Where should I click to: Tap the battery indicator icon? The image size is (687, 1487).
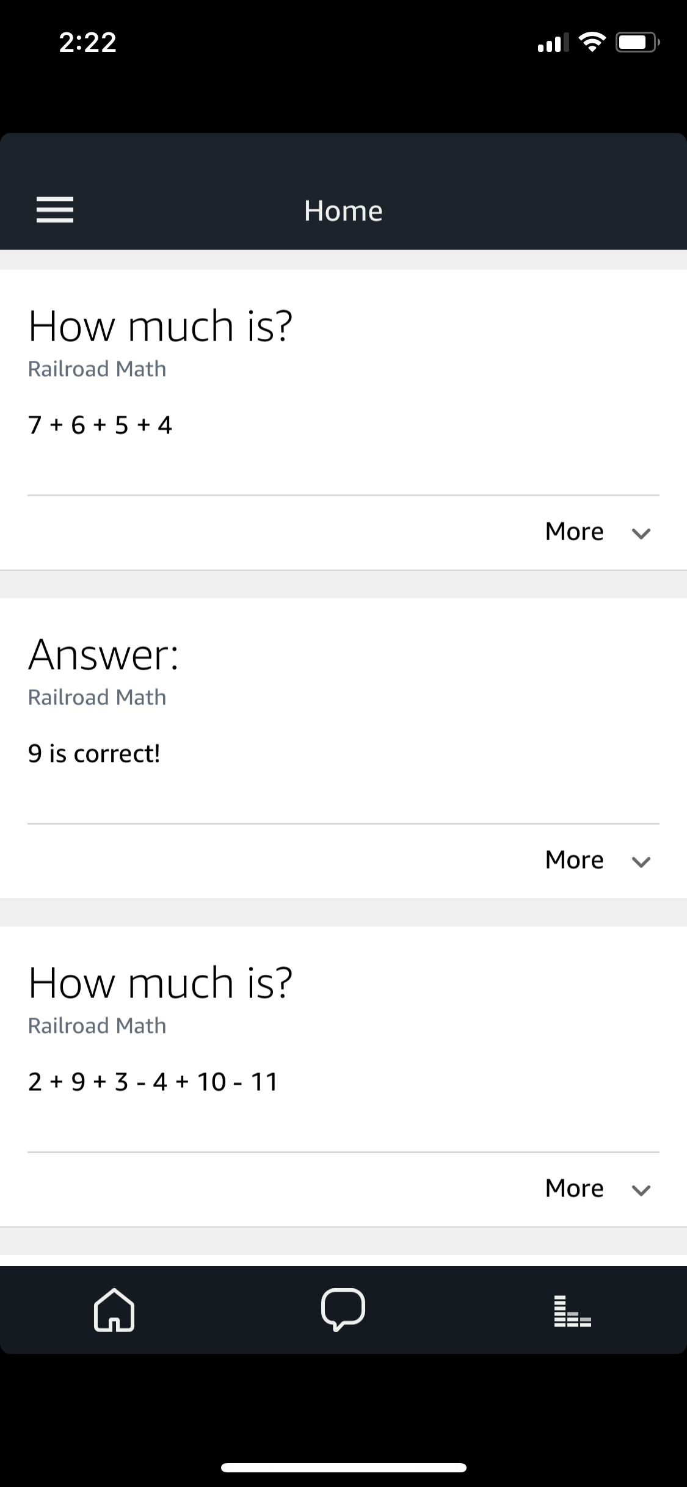[x=638, y=42]
